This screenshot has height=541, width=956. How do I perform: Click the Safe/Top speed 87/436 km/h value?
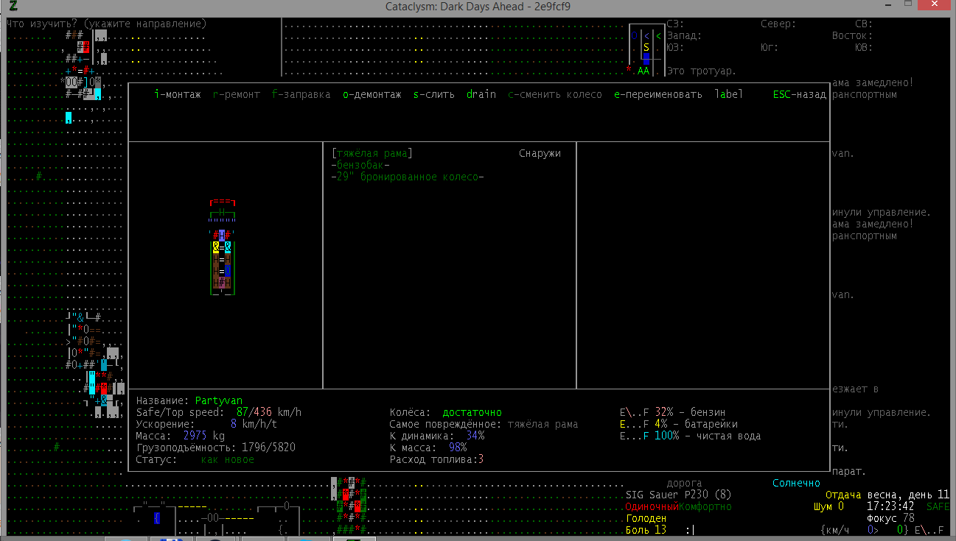pyautogui.click(x=269, y=412)
